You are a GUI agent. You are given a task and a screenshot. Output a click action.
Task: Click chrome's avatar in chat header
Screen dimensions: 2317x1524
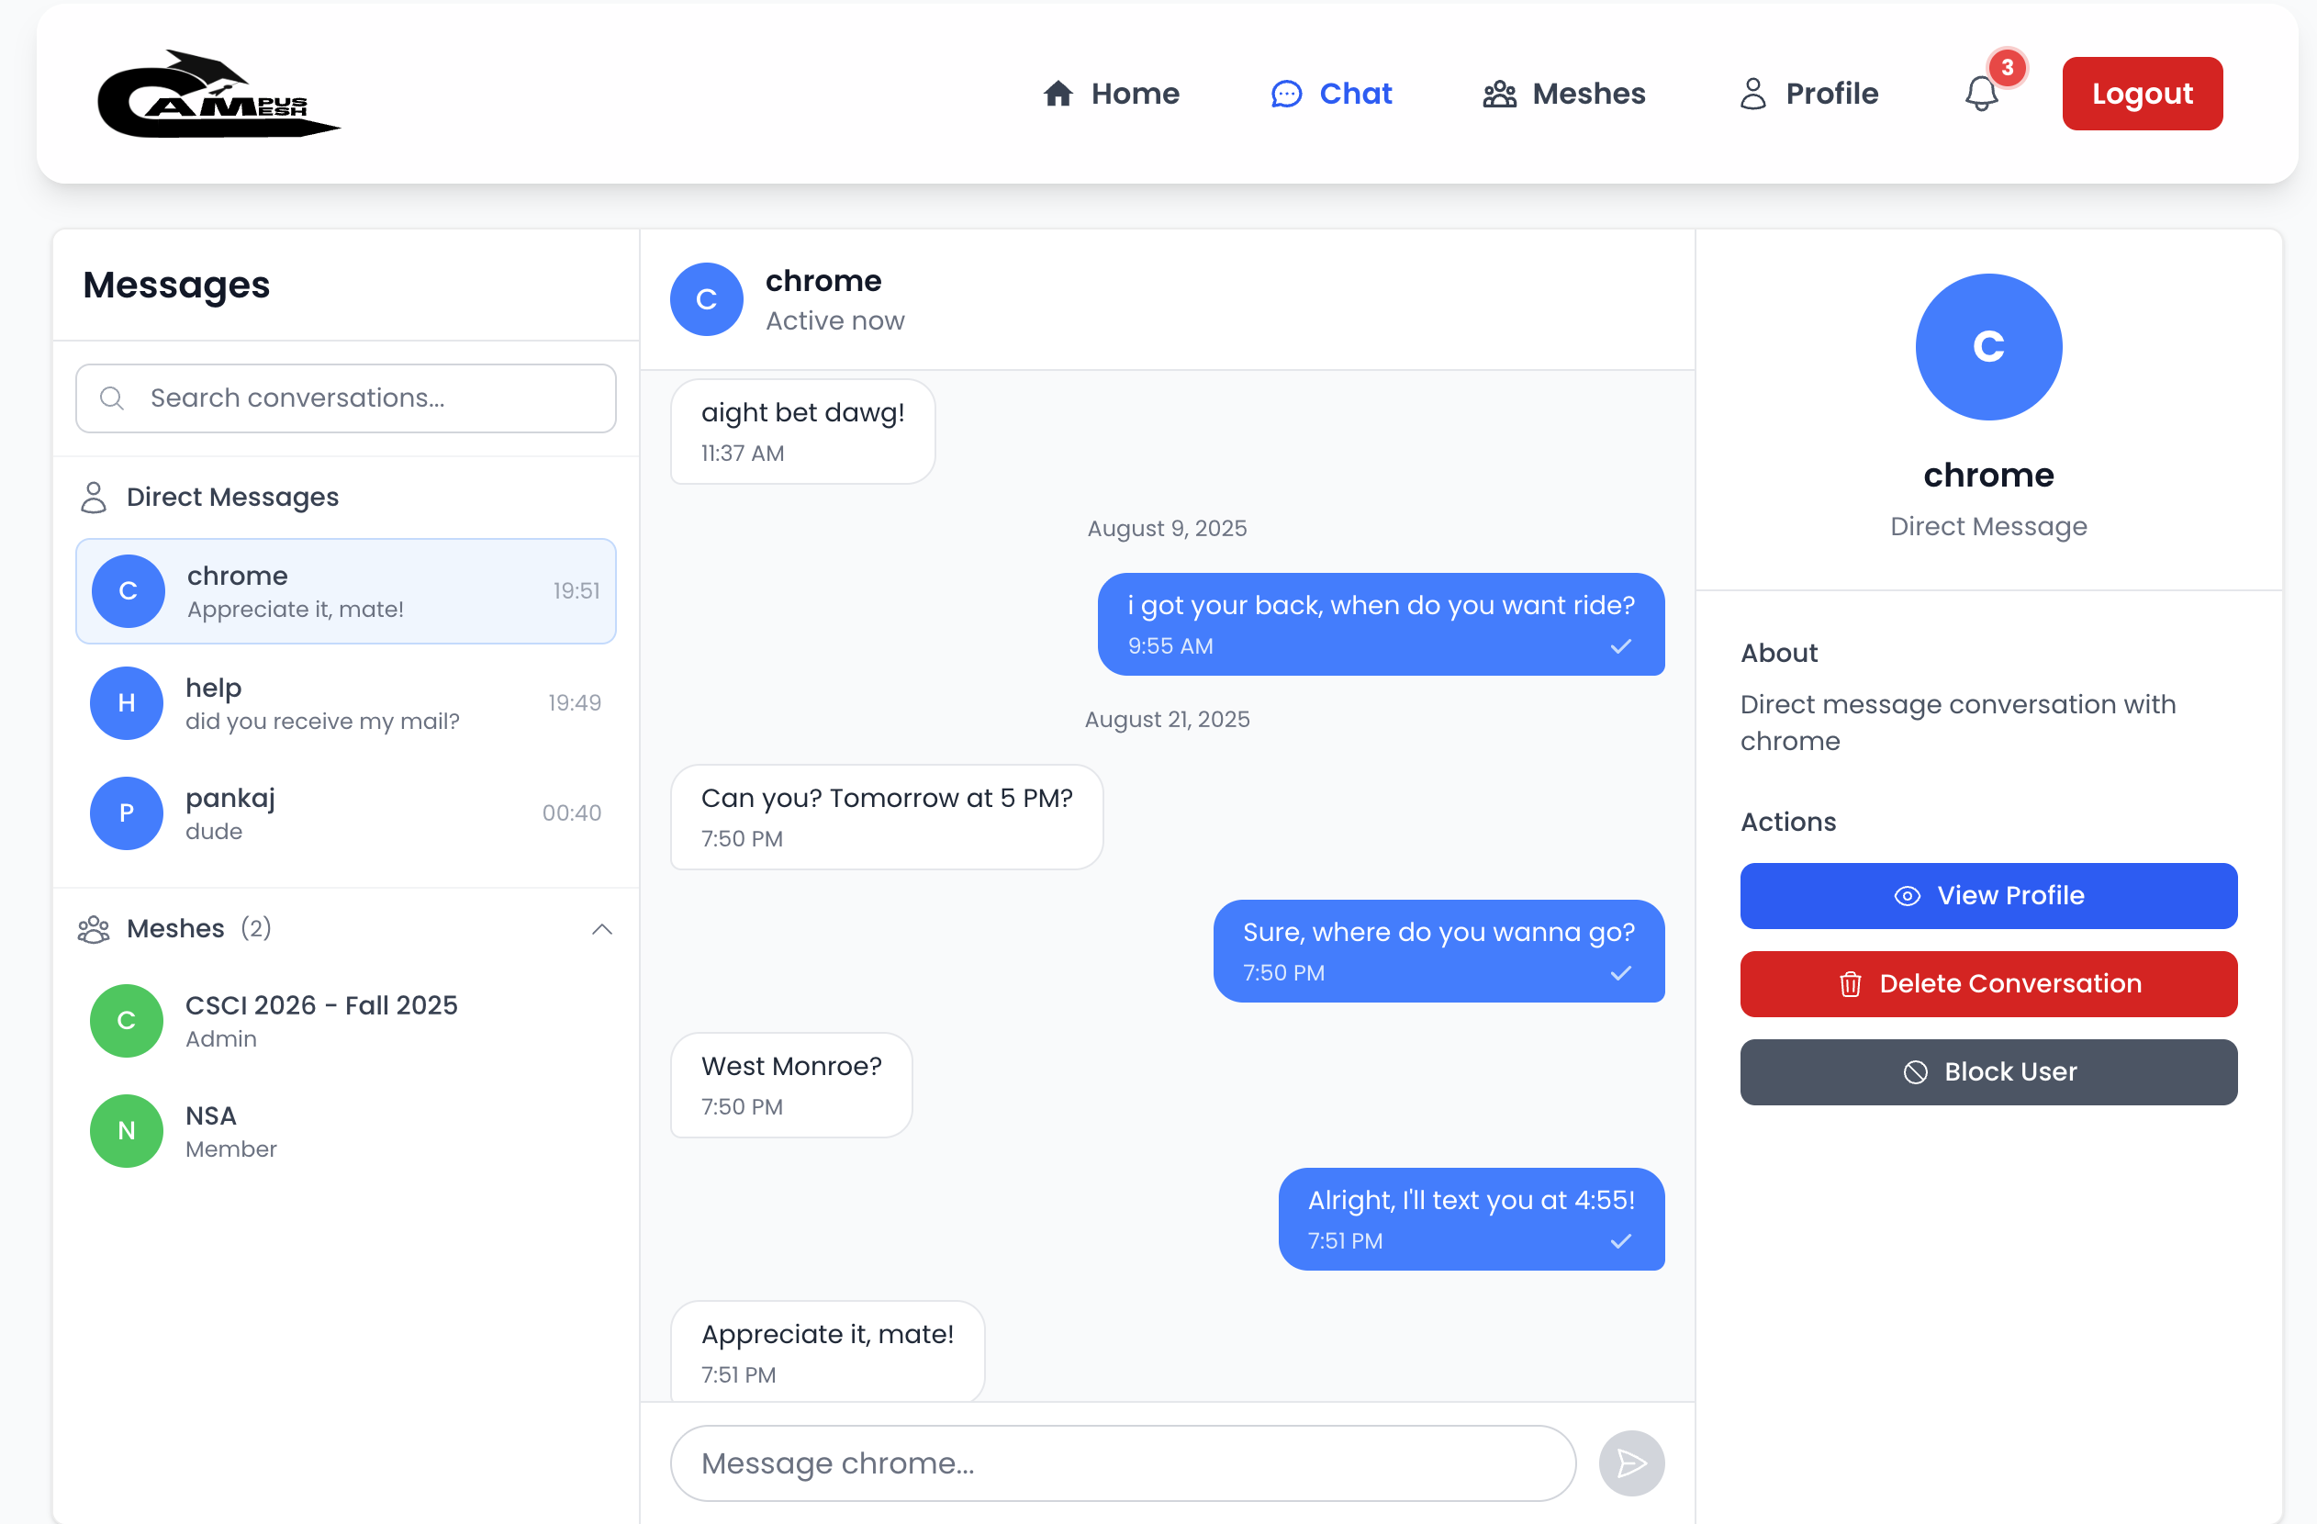click(706, 299)
